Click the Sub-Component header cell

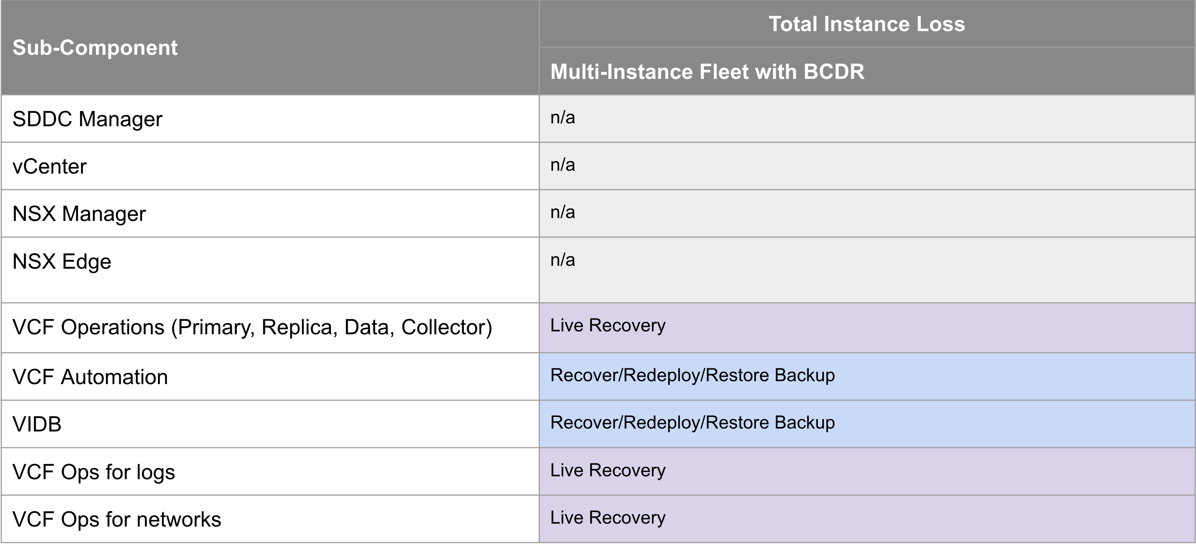tap(95, 48)
